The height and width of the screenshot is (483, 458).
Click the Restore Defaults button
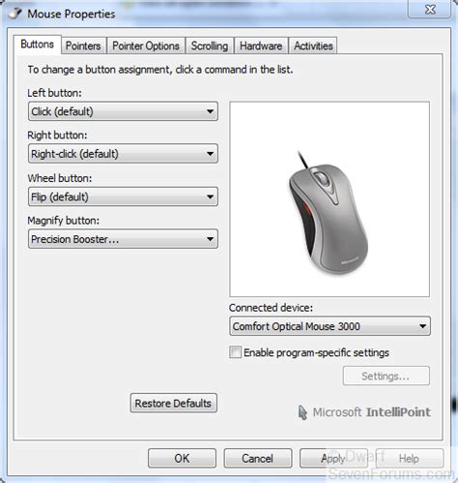[x=174, y=403]
